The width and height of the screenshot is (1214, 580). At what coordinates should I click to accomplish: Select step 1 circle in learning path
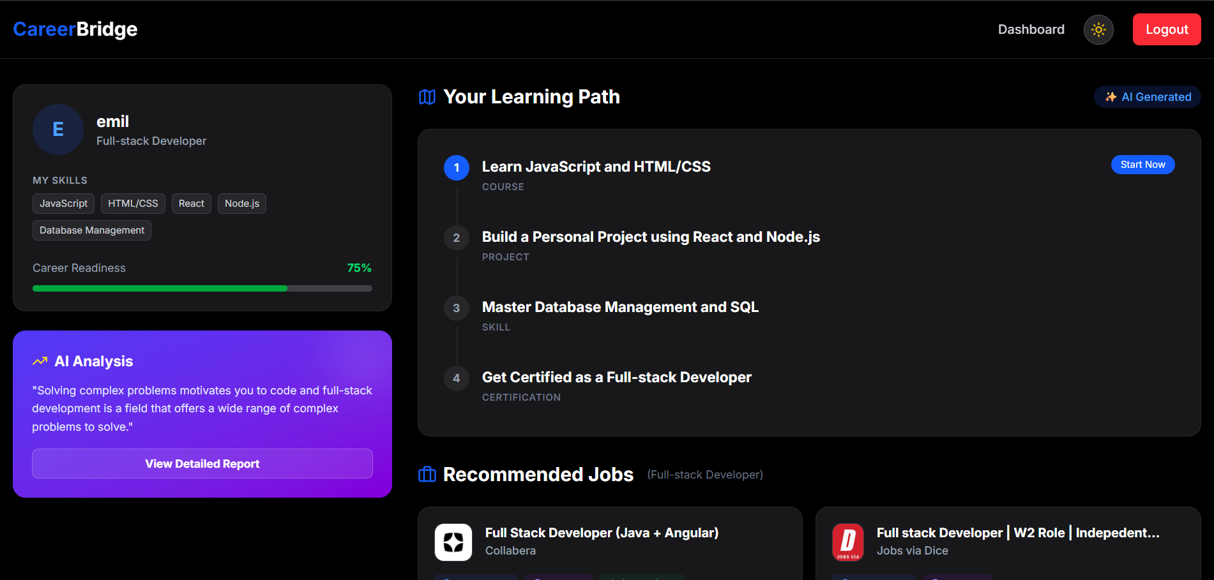457,168
